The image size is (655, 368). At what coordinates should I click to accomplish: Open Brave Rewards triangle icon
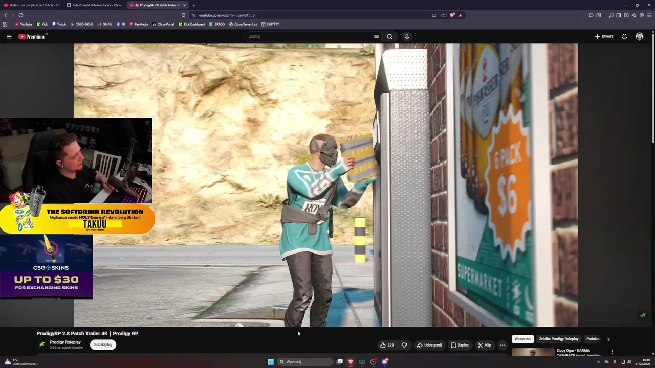pos(460,15)
